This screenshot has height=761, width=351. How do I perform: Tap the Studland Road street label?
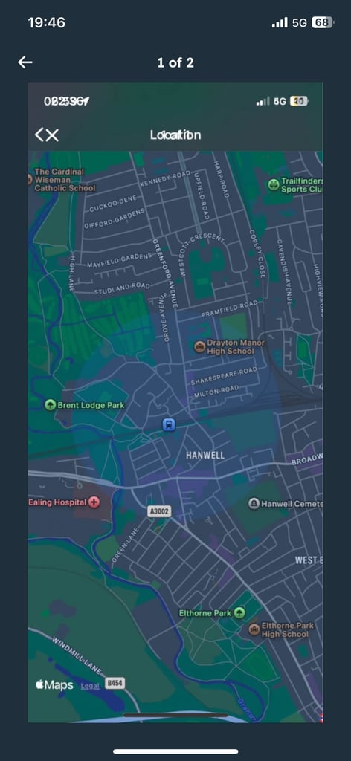(x=121, y=289)
